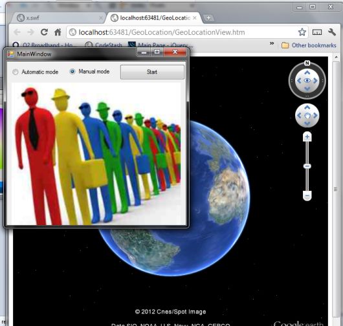Click the browser Back arrow
The image size is (343, 326).
click(17, 32)
